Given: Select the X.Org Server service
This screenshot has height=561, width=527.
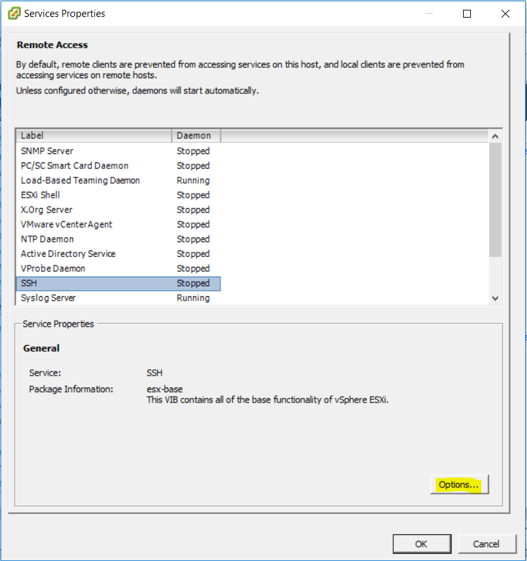Looking at the screenshot, I should (118, 209).
